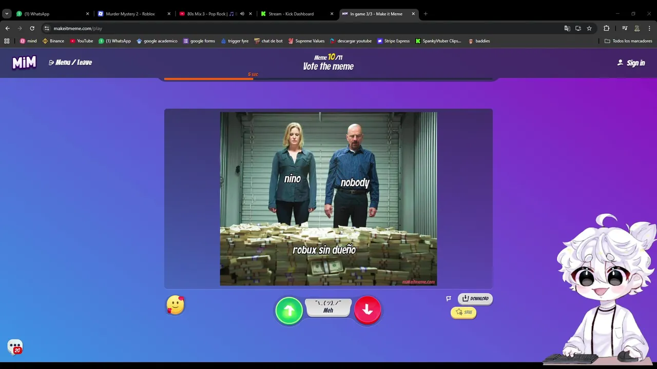Click the MiM logo
657x369 pixels.
[24, 63]
